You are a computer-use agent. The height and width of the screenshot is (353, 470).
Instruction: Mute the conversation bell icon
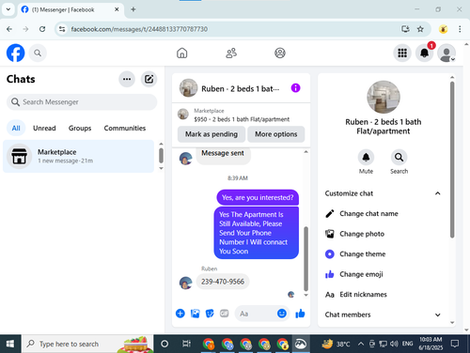tap(366, 157)
